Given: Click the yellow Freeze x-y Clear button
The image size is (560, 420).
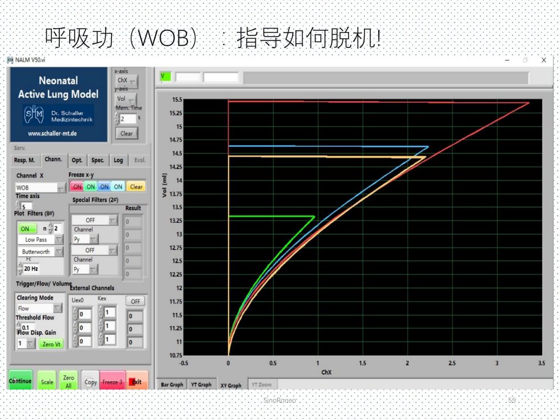Looking at the screenshot, I should [x=136, y=187].
